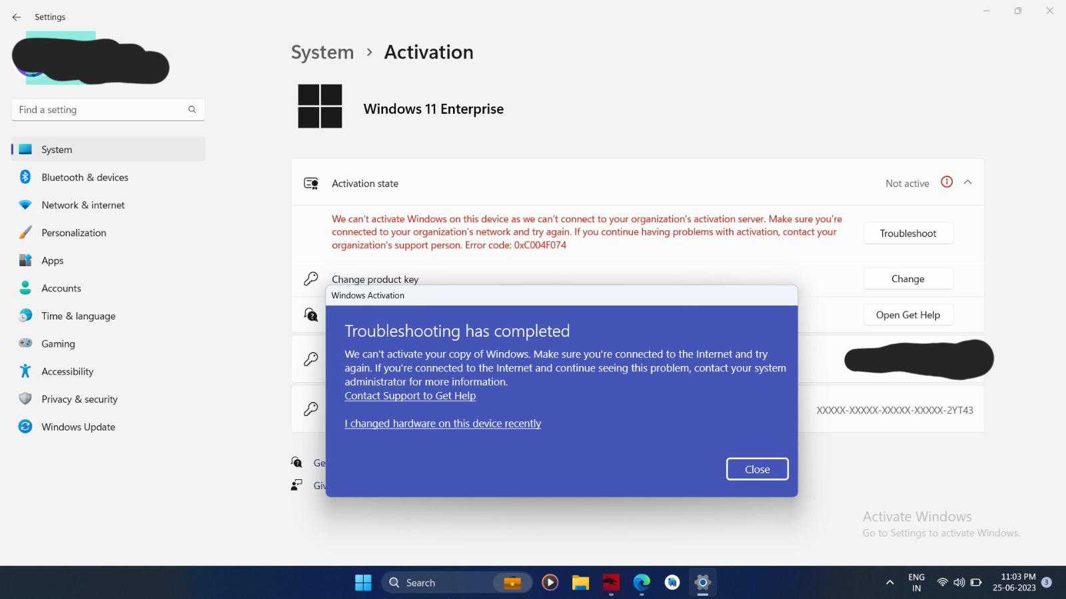1066x599 pixels.
Task: Open clock showing 11:03 PM
Action: coord(1014,582)
